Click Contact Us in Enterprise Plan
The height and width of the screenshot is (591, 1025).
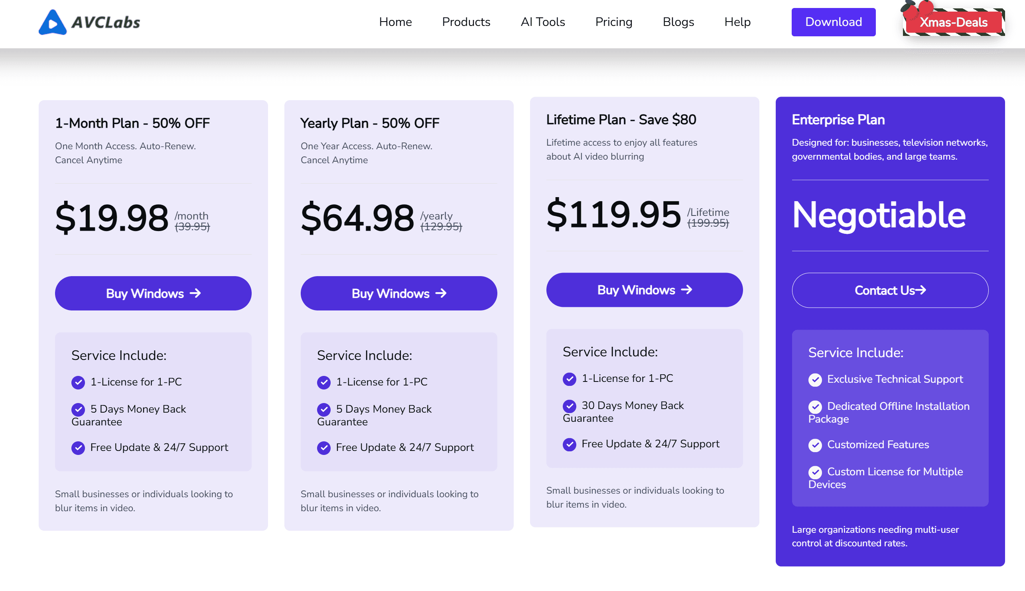(x=889, y=291)
